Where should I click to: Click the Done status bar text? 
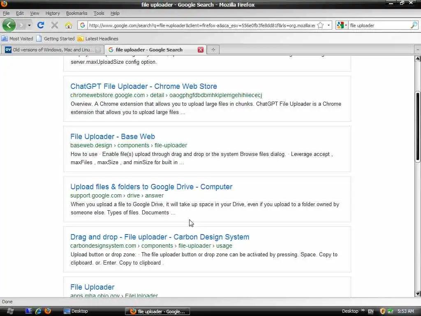click(x=7, y=302)
